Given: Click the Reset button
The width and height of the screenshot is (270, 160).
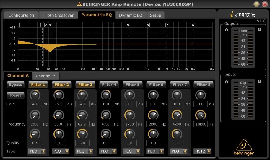Looking at the screenshot, I should point(16,95).
